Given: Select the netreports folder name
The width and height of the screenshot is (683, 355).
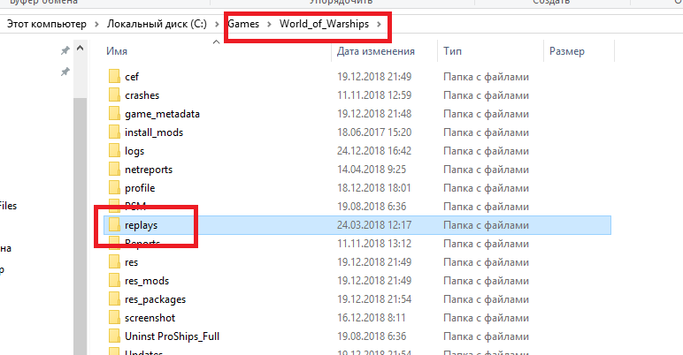Looking at the screenshot, I should pos(149,170).
